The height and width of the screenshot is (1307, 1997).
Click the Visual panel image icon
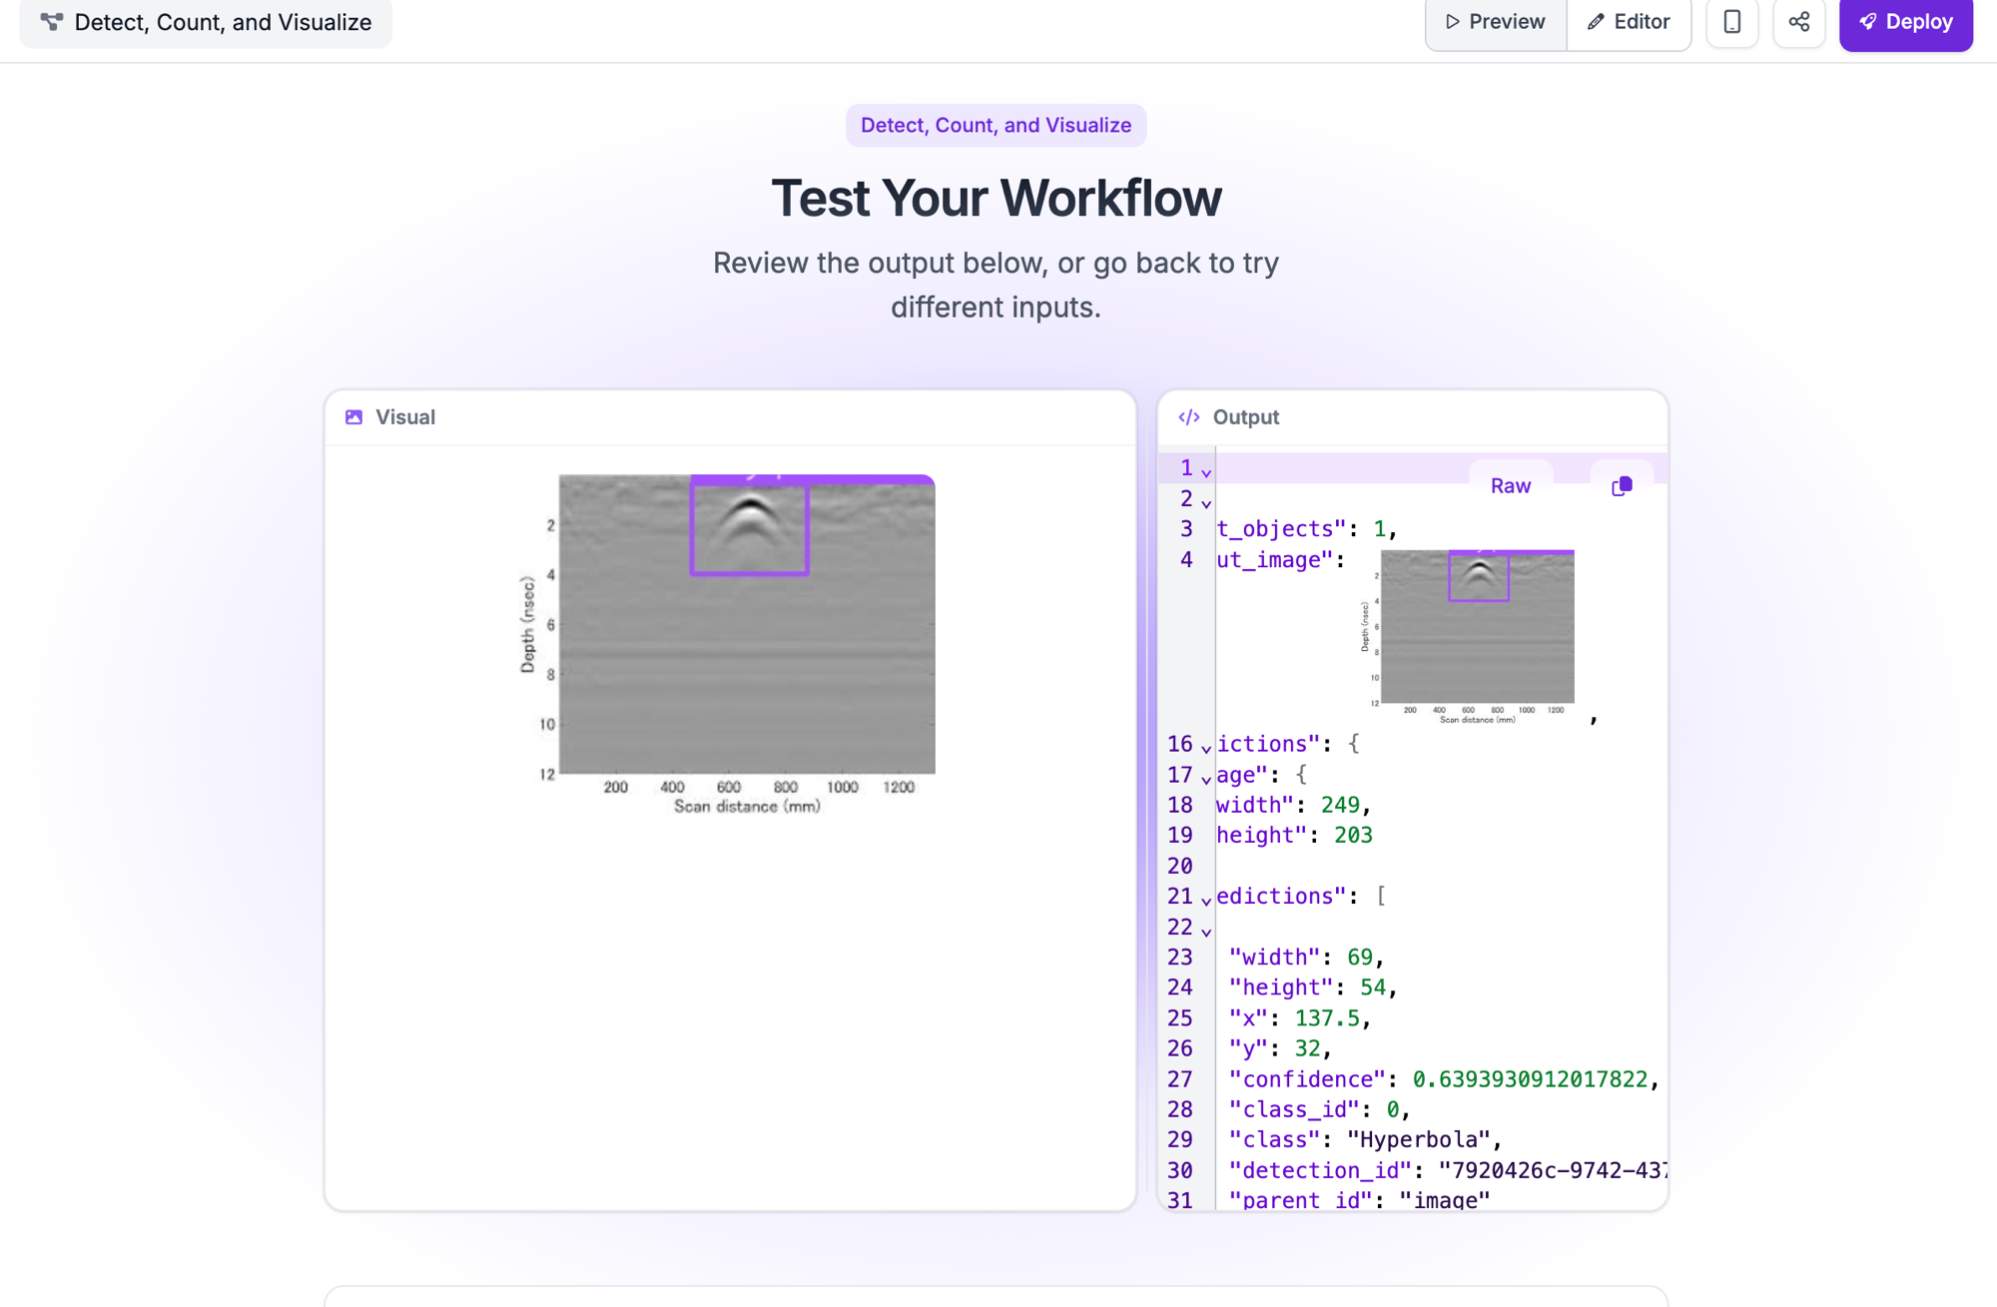tap(353, 417)
